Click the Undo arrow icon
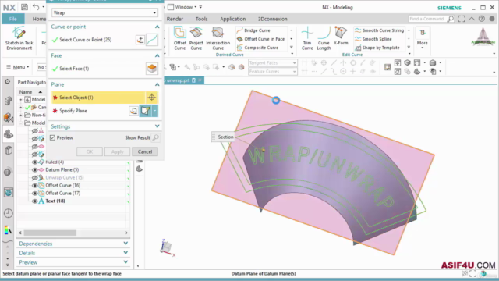 point(36,7)
